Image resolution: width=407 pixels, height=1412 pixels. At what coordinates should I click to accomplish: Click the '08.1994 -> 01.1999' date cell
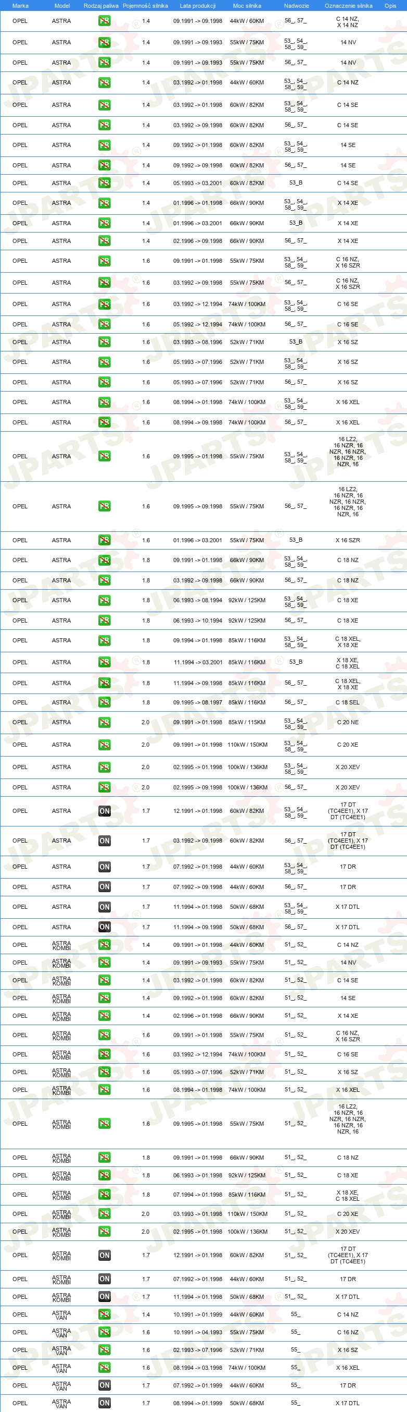click(198, 1403)
